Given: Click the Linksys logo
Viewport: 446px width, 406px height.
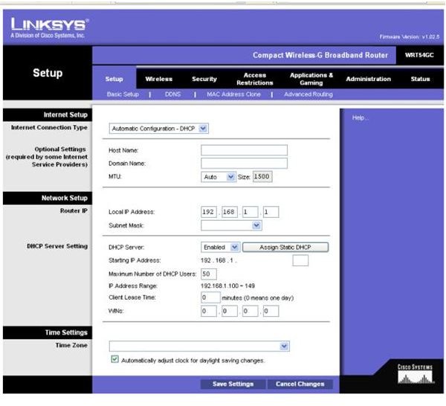Looking at the screenshot, I should click(x=50, y=28).
